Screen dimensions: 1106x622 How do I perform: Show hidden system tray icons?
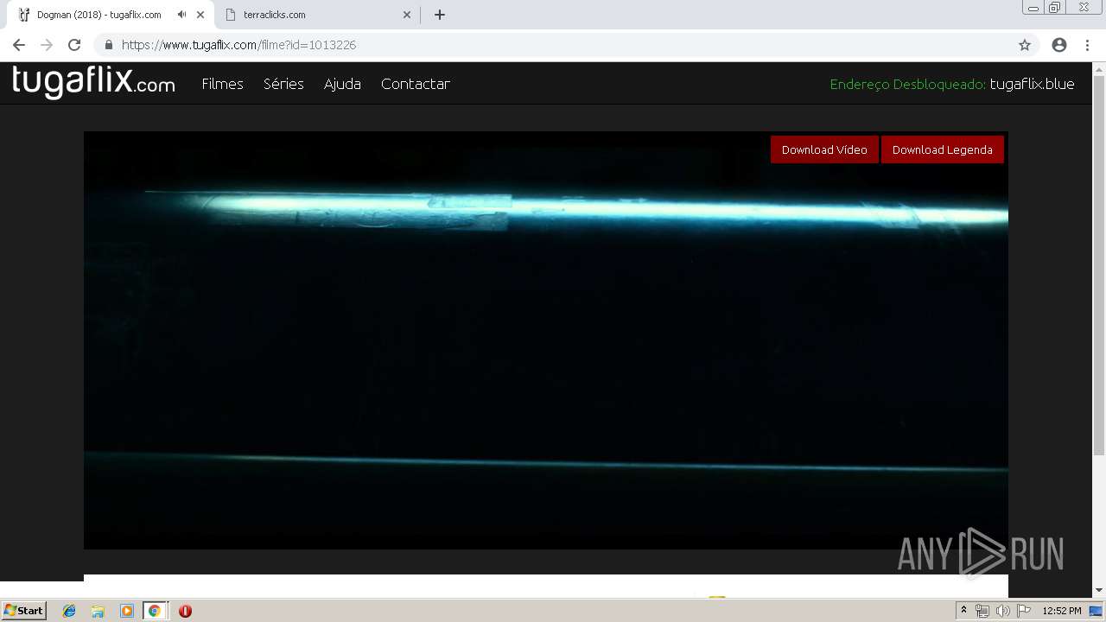click(x=963, y=611)
